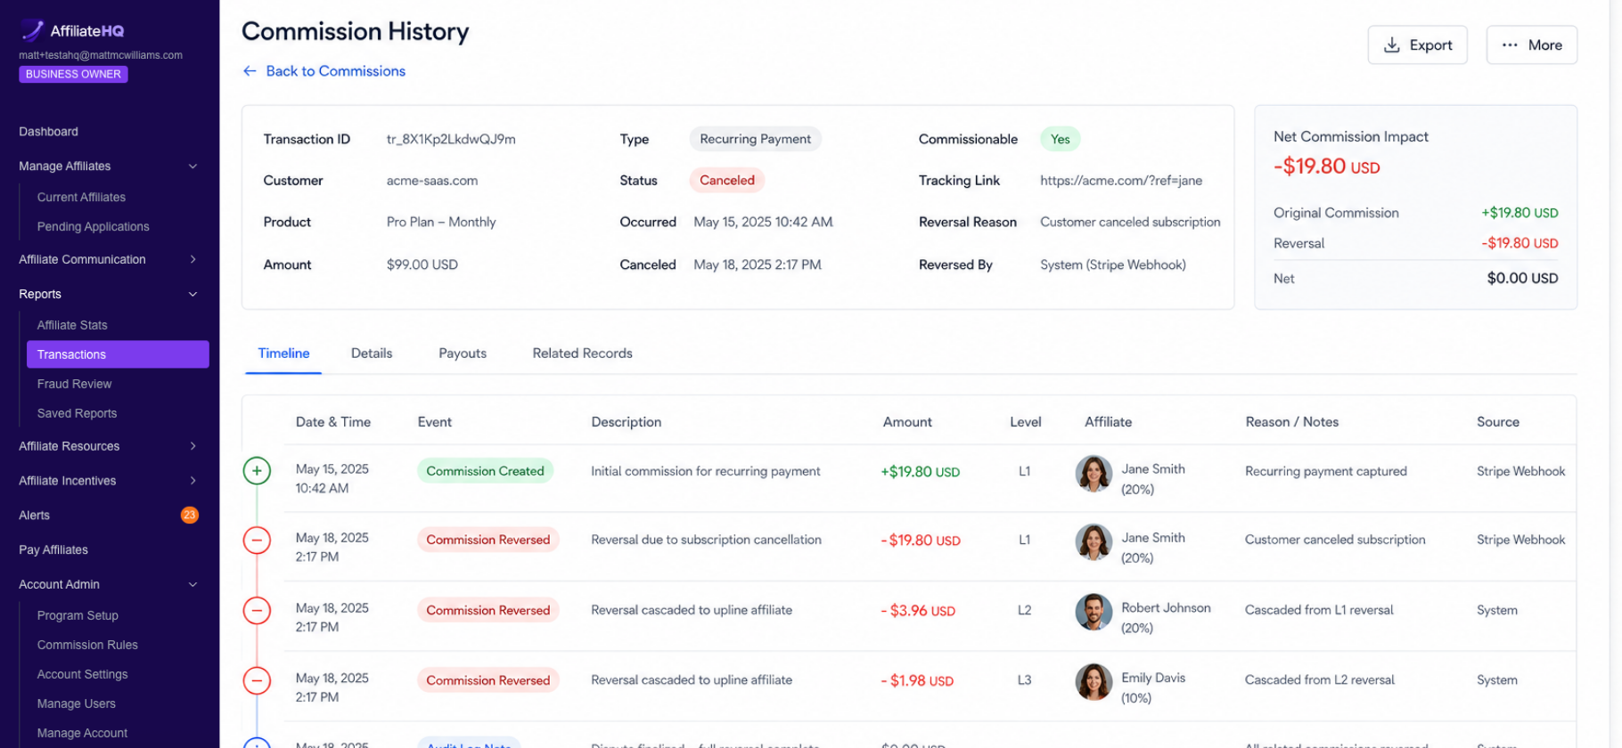Click the red minus marker for L3 reversal
1622x748 pixels.
(x=257, y=680)
